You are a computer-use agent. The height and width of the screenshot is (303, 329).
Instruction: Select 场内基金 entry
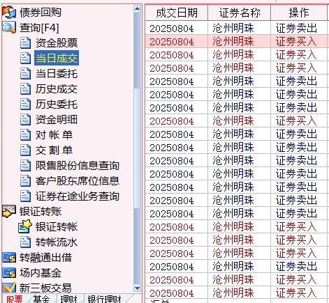pyautogui.click(x=41, y=273)
